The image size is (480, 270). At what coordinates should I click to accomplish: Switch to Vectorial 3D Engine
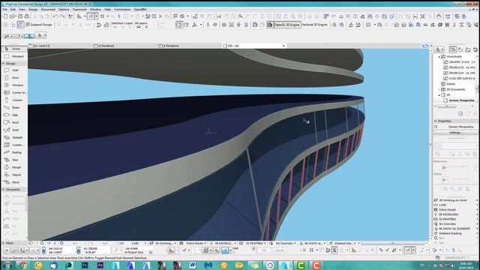tap(315, 25)
